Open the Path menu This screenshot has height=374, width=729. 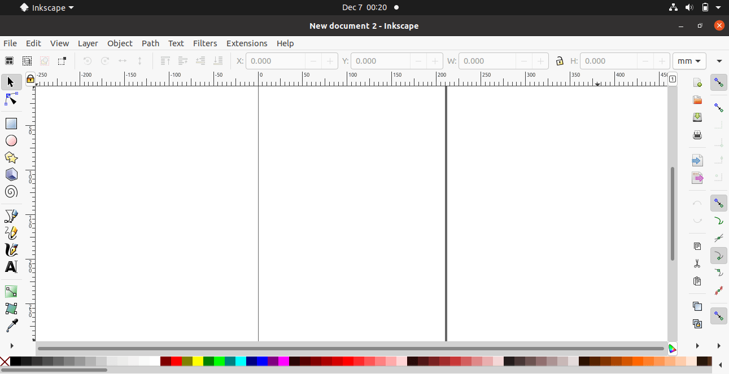150,43
